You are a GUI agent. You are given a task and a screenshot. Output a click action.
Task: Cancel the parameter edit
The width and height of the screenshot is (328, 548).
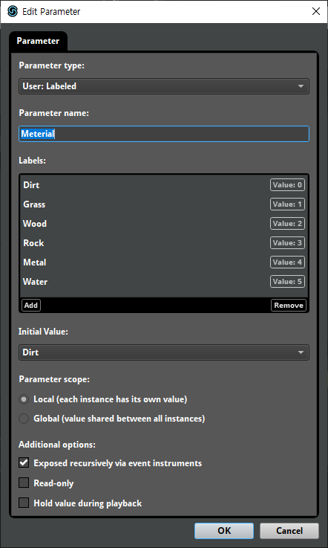(x=289, y=531)
